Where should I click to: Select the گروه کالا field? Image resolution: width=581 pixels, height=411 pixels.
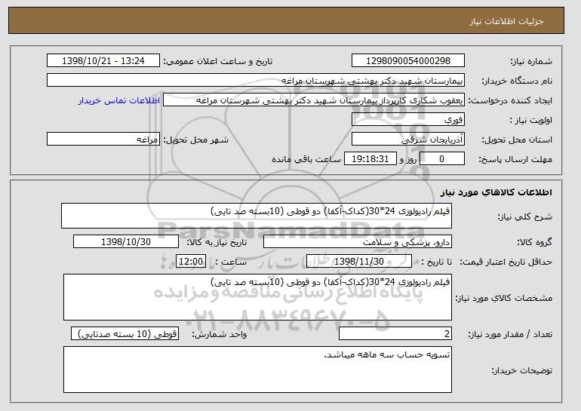click(357, 242)
